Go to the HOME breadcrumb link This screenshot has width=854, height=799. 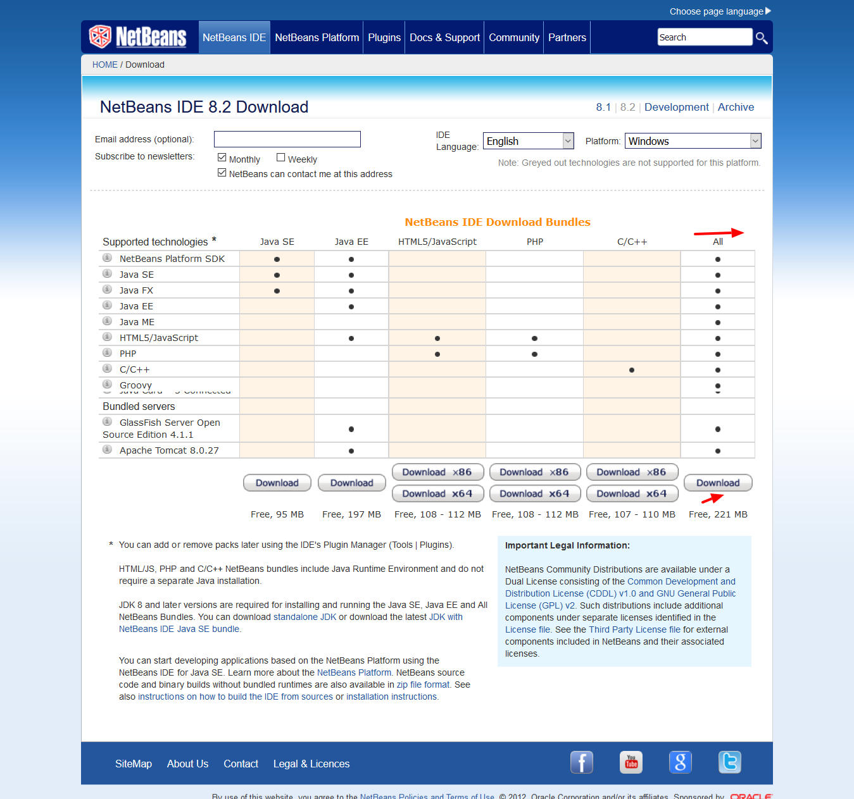tap(105, 65)
